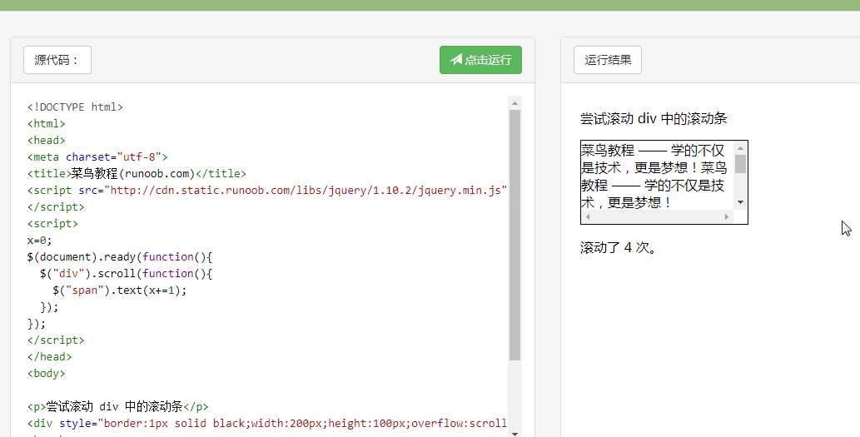Click the code editor scroll down arrow

[x=515, y=433]
